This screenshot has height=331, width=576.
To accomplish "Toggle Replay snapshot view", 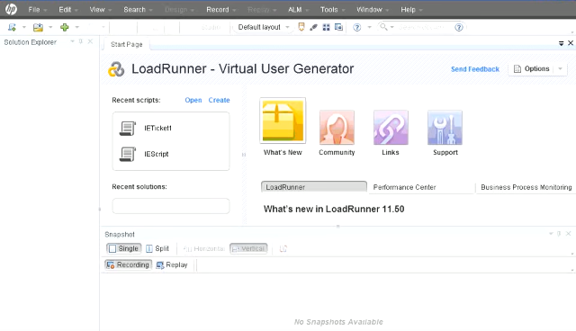I will tap(172, 264).
